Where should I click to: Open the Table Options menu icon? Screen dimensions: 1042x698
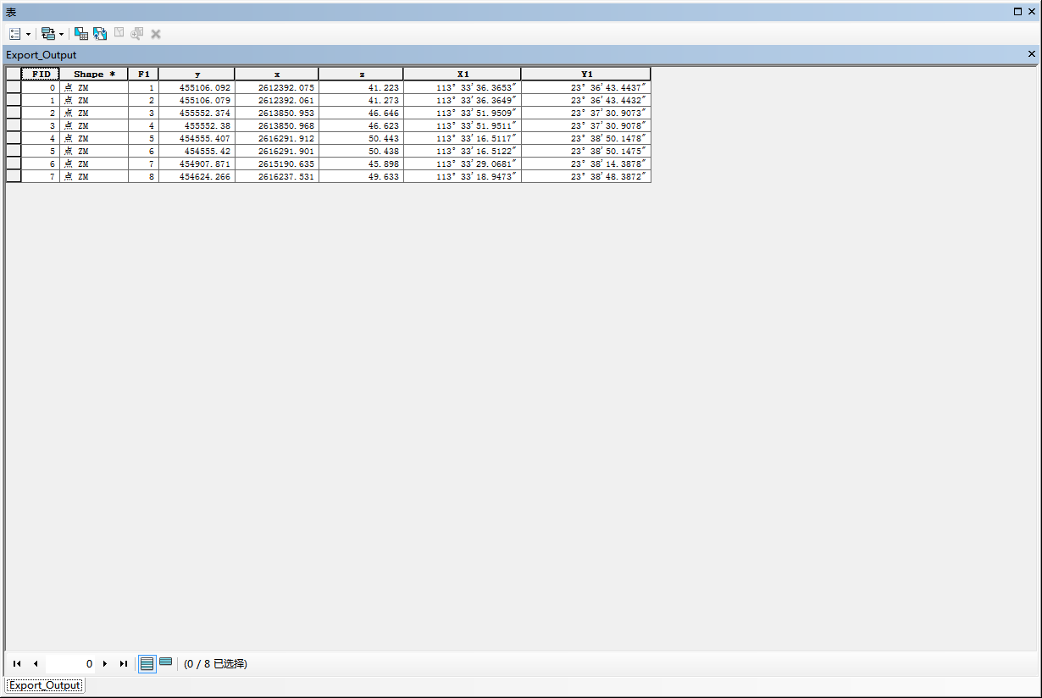coord(15,34)
